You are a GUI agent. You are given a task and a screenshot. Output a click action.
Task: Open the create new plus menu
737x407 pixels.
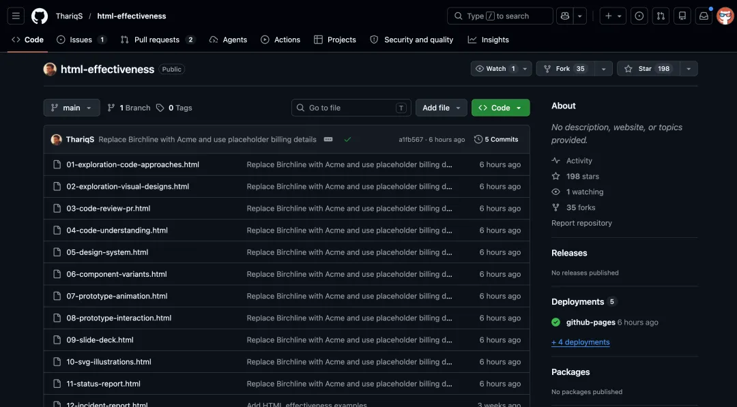click(x=613, y=16)
